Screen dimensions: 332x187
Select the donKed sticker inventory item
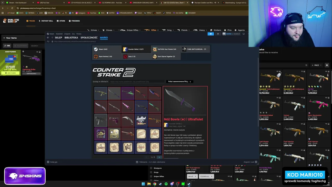point(141,120)
